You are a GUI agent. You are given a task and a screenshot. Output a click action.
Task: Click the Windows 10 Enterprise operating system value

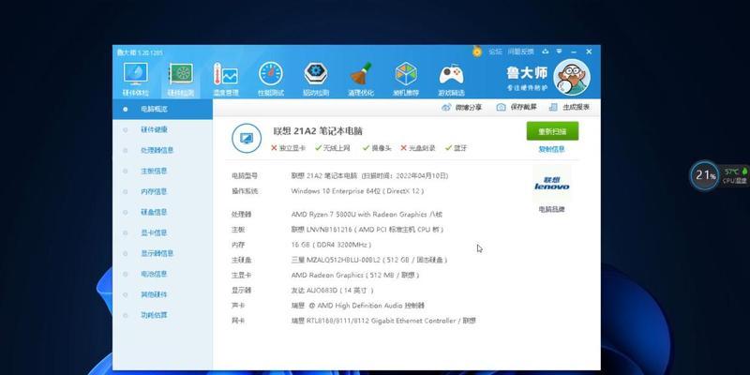(x=358, y=191)
